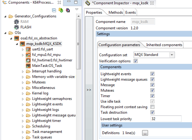Click the uart1:fsl_uart component icon
Viewport: 192px width, 140px height.
[28, 49]
